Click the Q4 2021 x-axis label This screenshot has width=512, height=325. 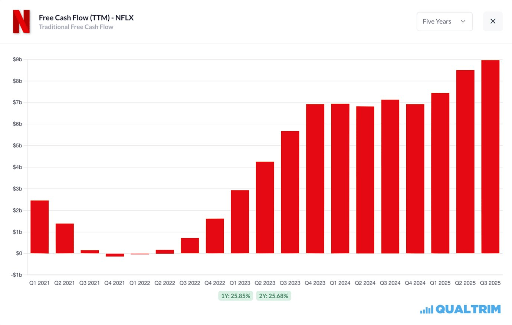(115, 283)
